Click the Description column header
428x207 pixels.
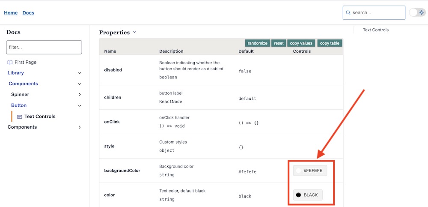pos(171,51)
